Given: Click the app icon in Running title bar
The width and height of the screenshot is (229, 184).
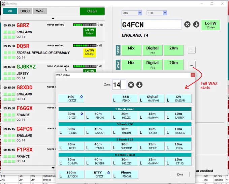Looking at the screenshot, I should [3, 3].
